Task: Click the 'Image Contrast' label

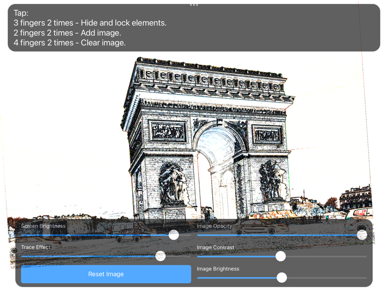Action: [x=215, y=247]
